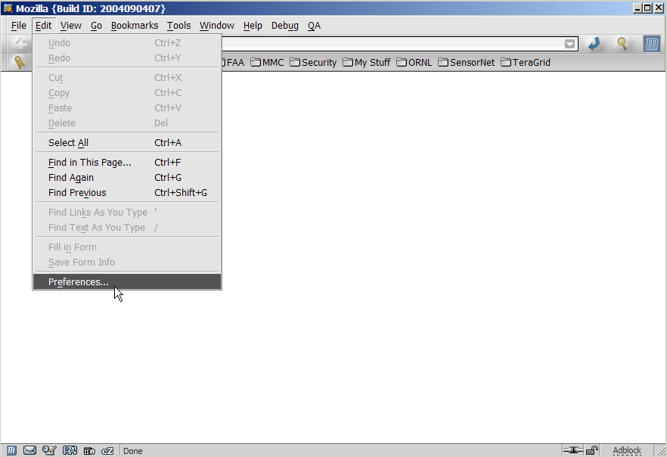Click the window resize grip in the status bar

click(x=661, y=451)
